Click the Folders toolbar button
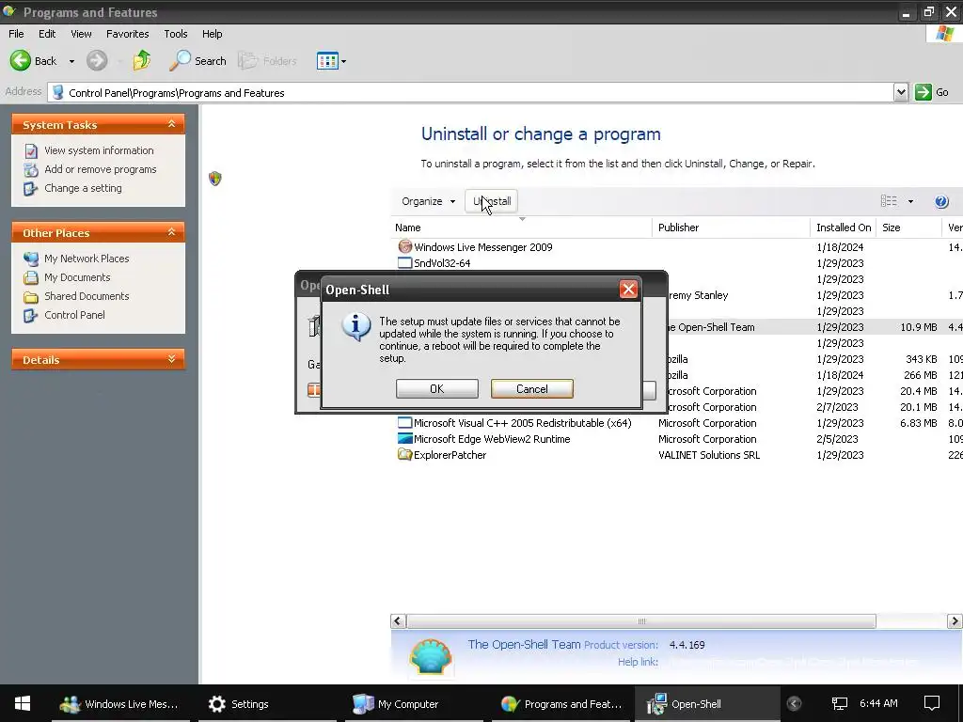 pyautogui.click(x=267, y=61)
